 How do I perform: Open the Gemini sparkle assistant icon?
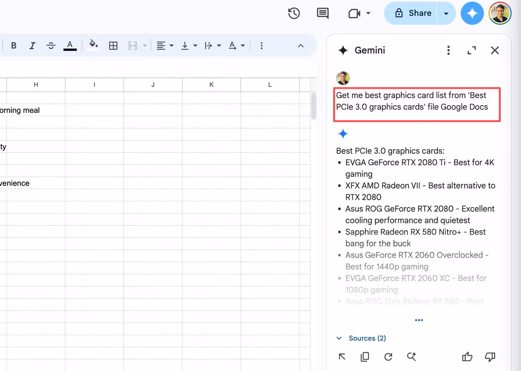pos(472,13)
